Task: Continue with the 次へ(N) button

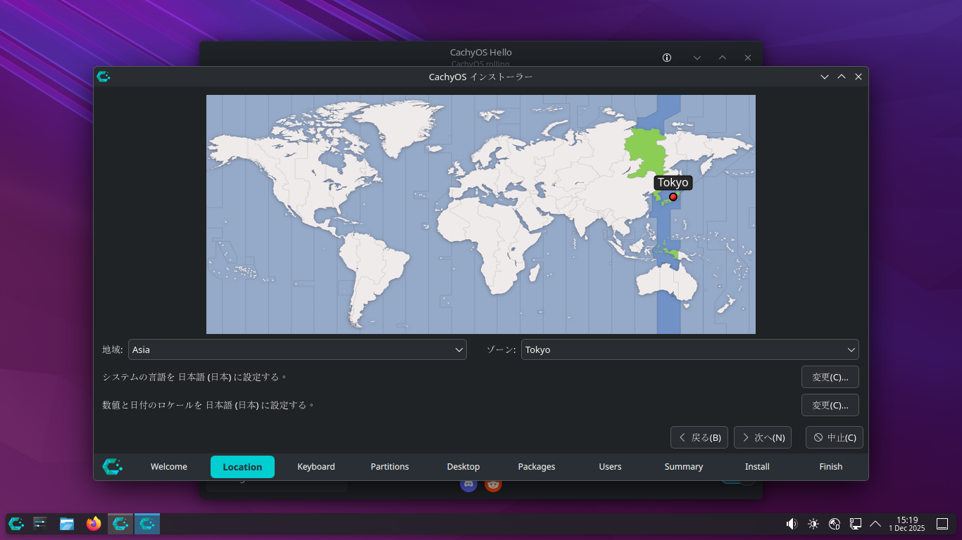Action: tap(763, 437)
